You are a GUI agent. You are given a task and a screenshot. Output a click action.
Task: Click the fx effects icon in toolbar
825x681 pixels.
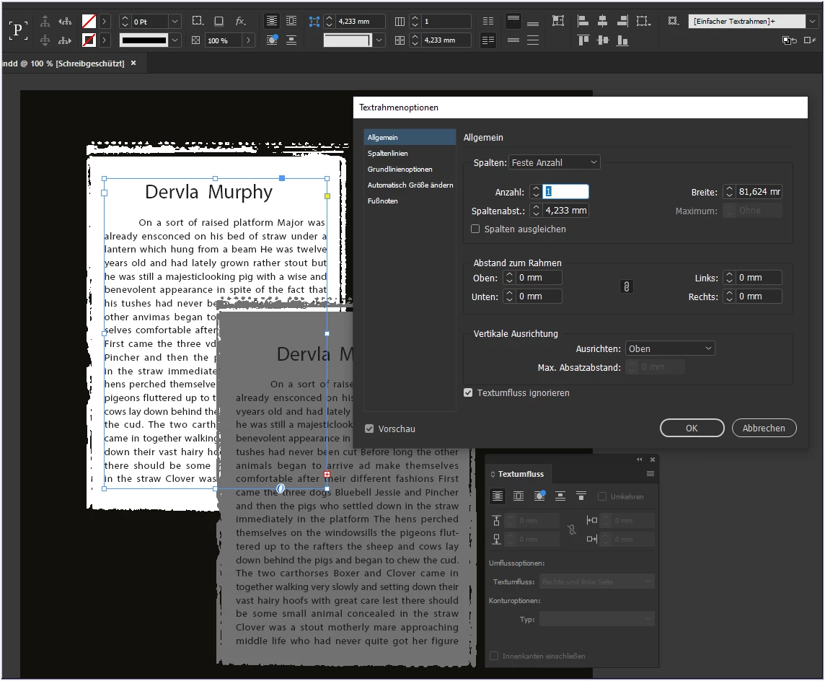click(x=240, y=21)
